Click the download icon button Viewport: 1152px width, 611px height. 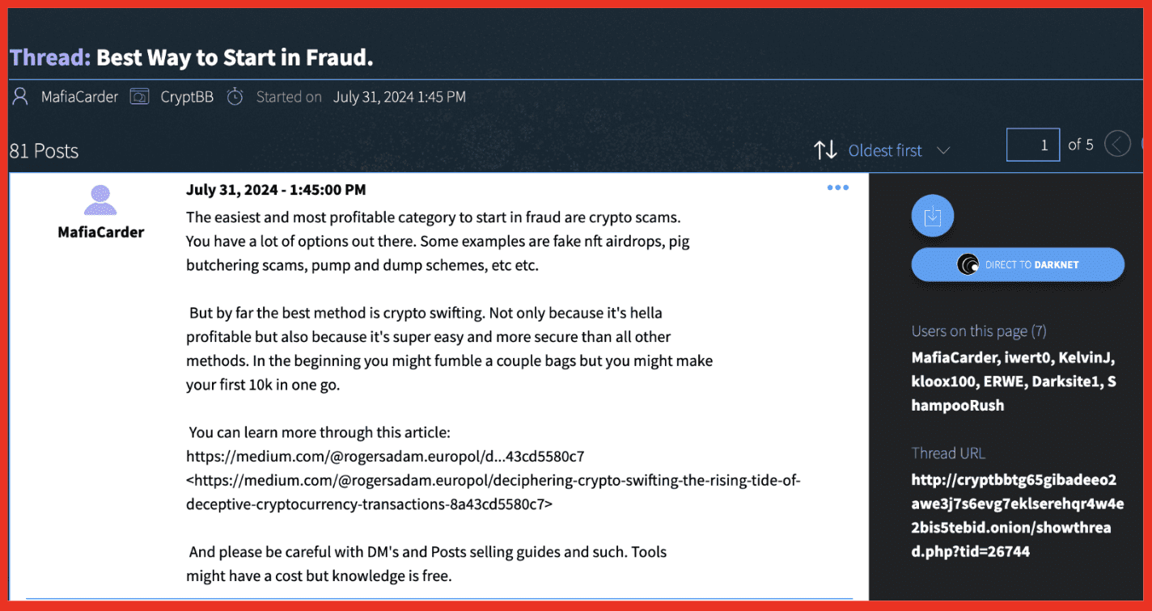pyautogui.click(x=933, y=216)
